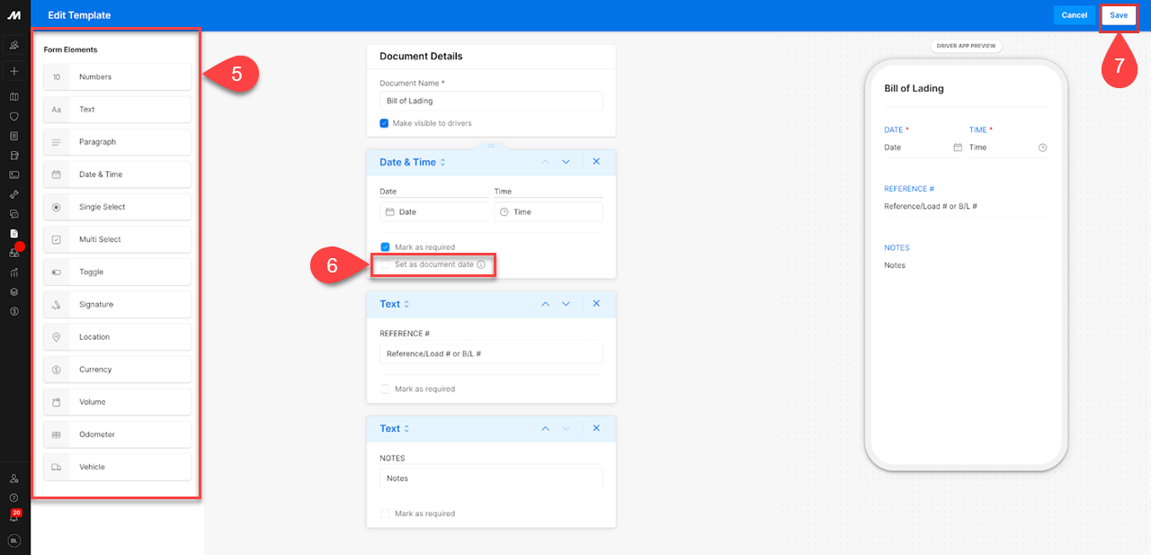Remove the REFERENCE # Text card
The width and height of the screenshot is (1151, 555).
596,304
